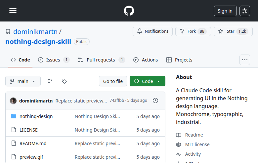
Task: Click the blue folder icon for nothing-design
Action: (x=14, y=116)
